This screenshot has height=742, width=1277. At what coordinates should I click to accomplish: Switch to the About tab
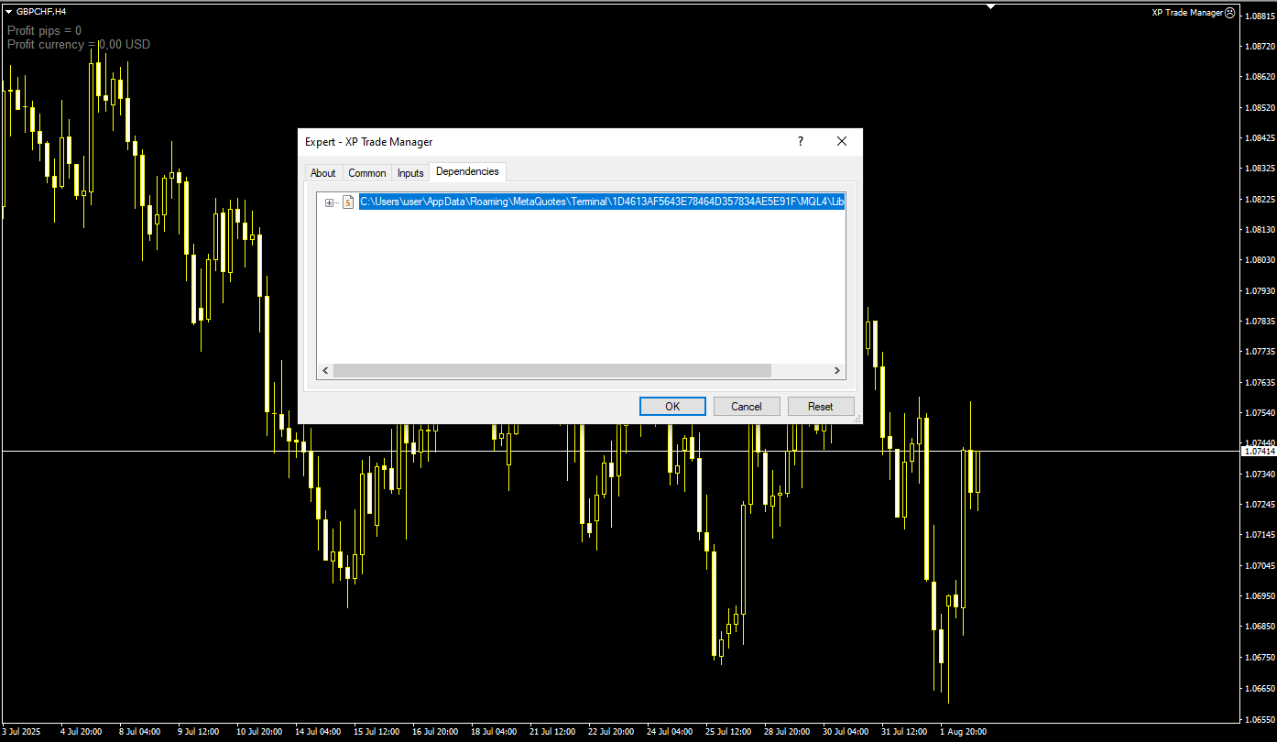pyautogui.click(x=322, y=172)
